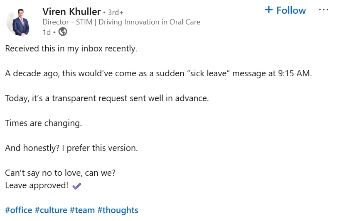The height and width of the screenshot is (221, 337).
Task: Follow the #team hashtag link
Action: click(82, 210)
